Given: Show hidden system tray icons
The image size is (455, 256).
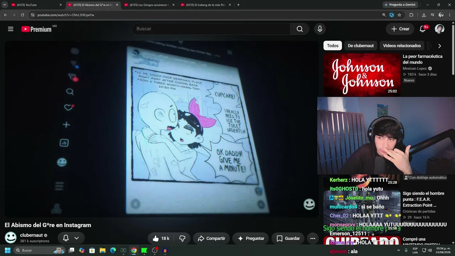Looking at the screenshot, I should click(398, 250).
